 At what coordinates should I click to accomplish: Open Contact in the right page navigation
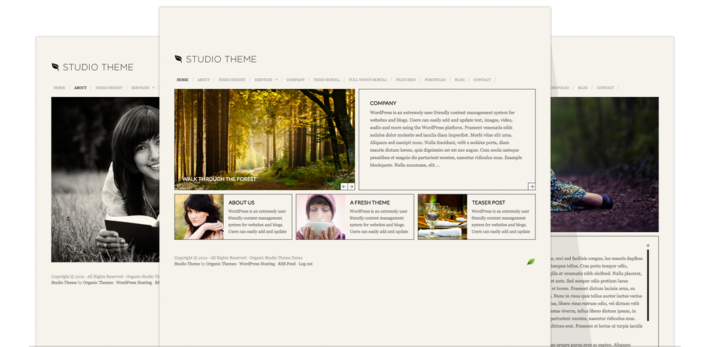pyautogui.click(x=606, y=88)
